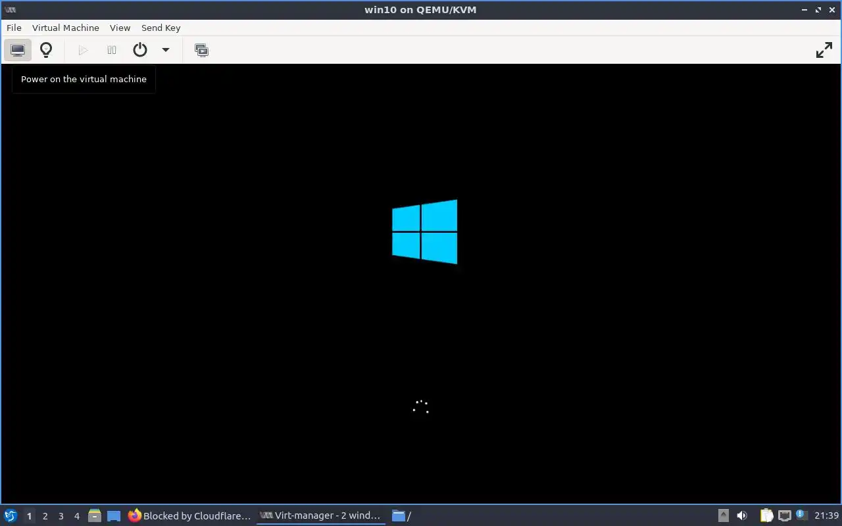The width and height of the screenshot is (842, 526).
Task: Open the Send Key menu
Action: pyautogui.click(x=161, y=28)
